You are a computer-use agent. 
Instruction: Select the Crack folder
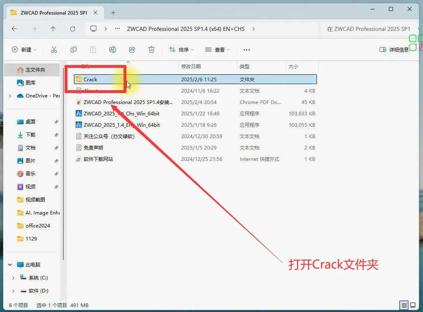[x=195, y=79]
